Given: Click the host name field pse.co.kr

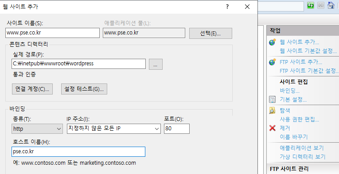Looking at the screenshot, I should [78, 151].
